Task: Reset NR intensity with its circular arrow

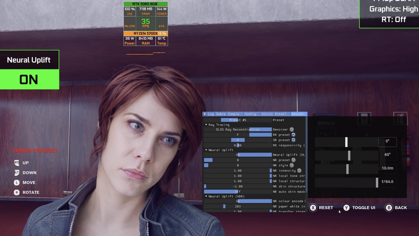Action: (299, 171)
